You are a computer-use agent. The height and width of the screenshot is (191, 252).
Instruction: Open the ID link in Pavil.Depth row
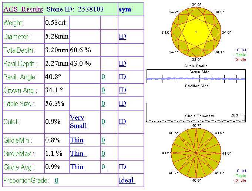[x=122, y=63]
